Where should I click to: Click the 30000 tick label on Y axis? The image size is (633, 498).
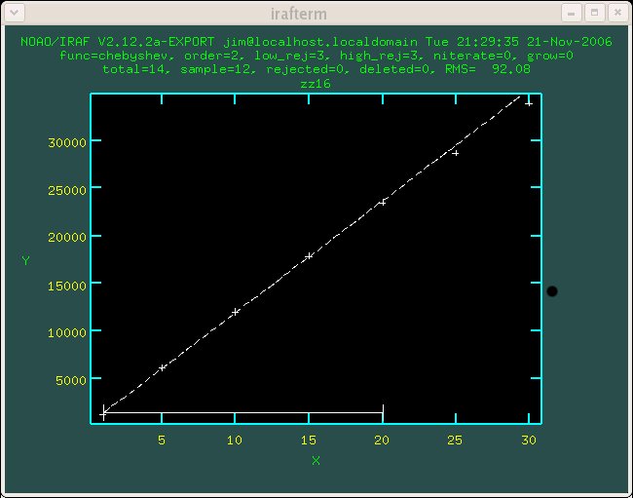click(68, 141)
